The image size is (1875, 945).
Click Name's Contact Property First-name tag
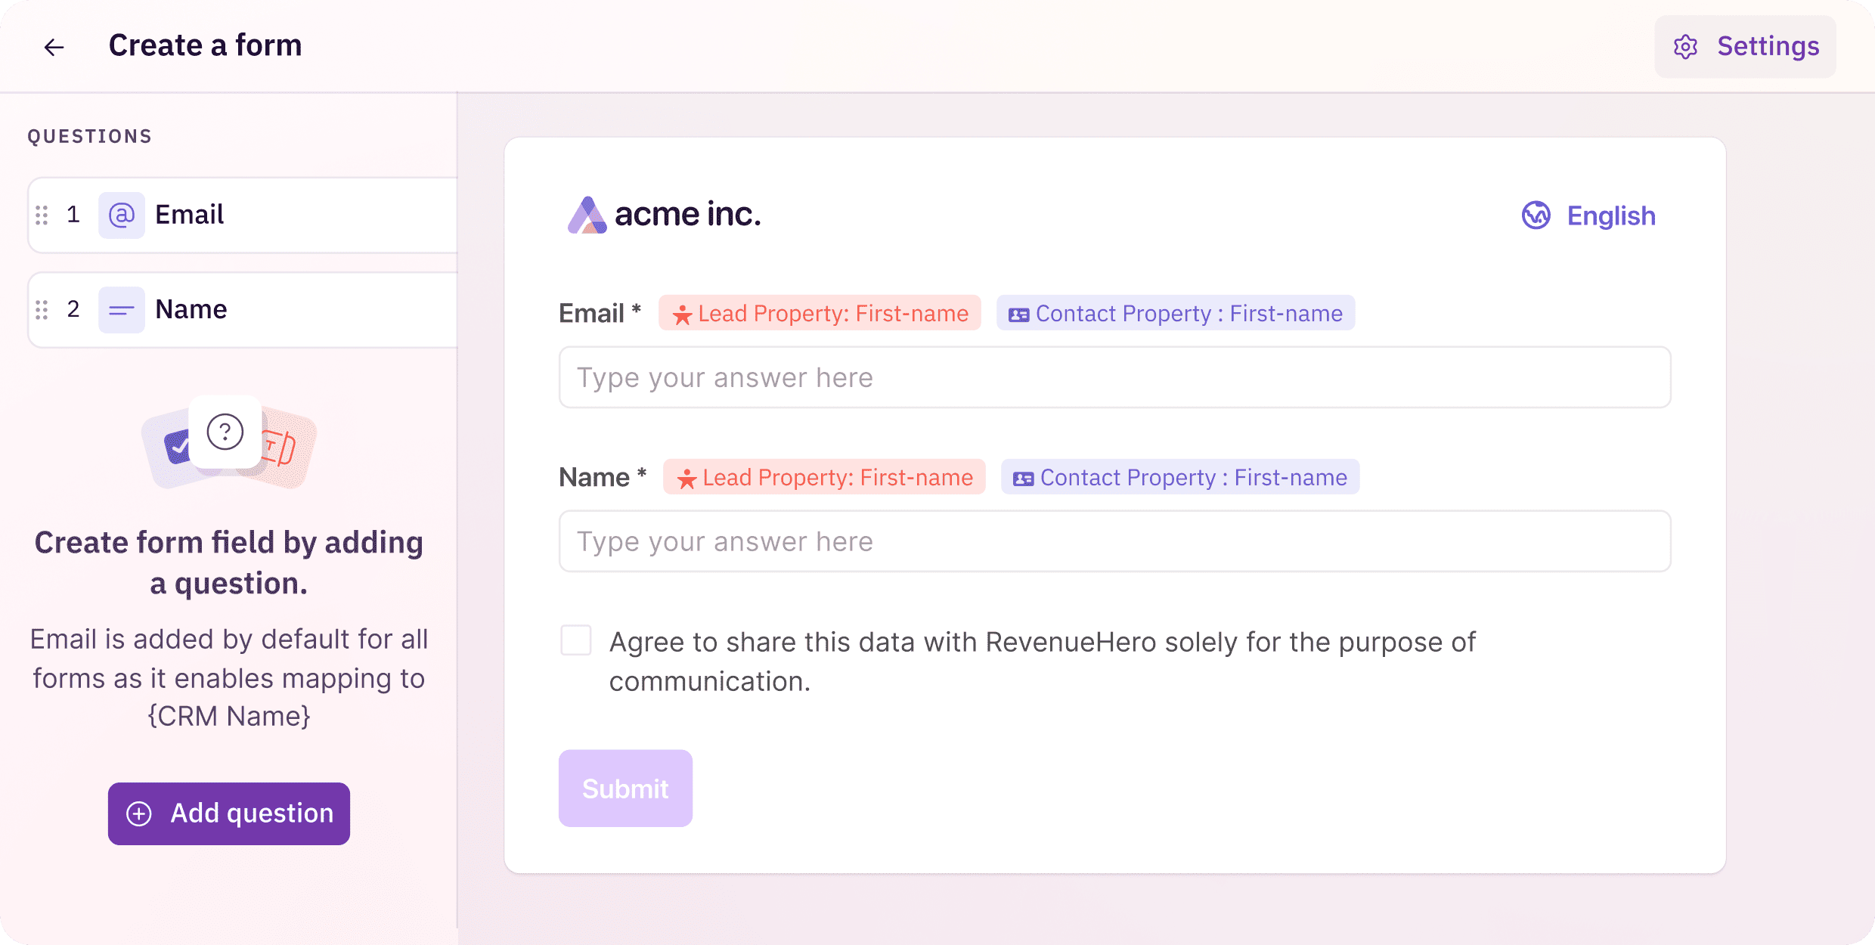(1180, 477)
